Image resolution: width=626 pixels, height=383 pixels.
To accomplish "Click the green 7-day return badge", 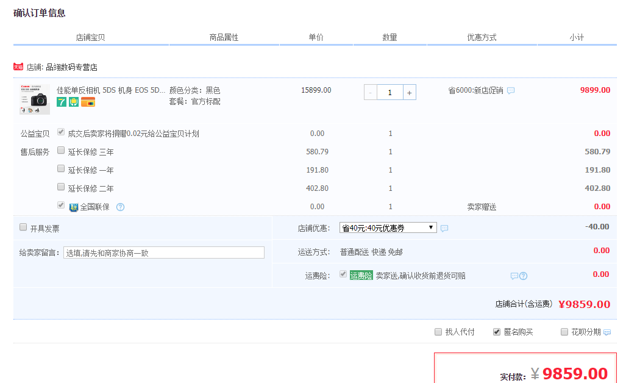I will 61,102.
